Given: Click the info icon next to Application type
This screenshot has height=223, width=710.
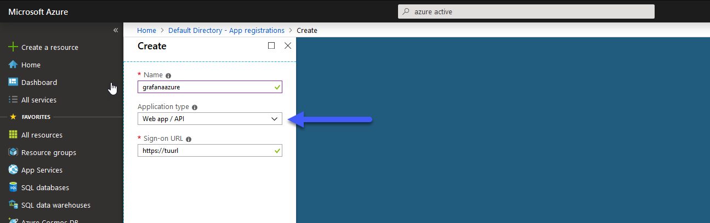Looking at the screenshot, I should (x=195, y=107).
